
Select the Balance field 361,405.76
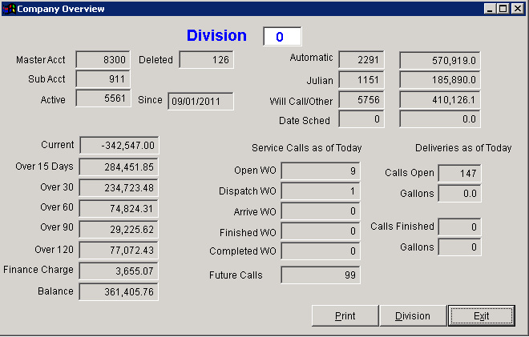tap(119, 291)
